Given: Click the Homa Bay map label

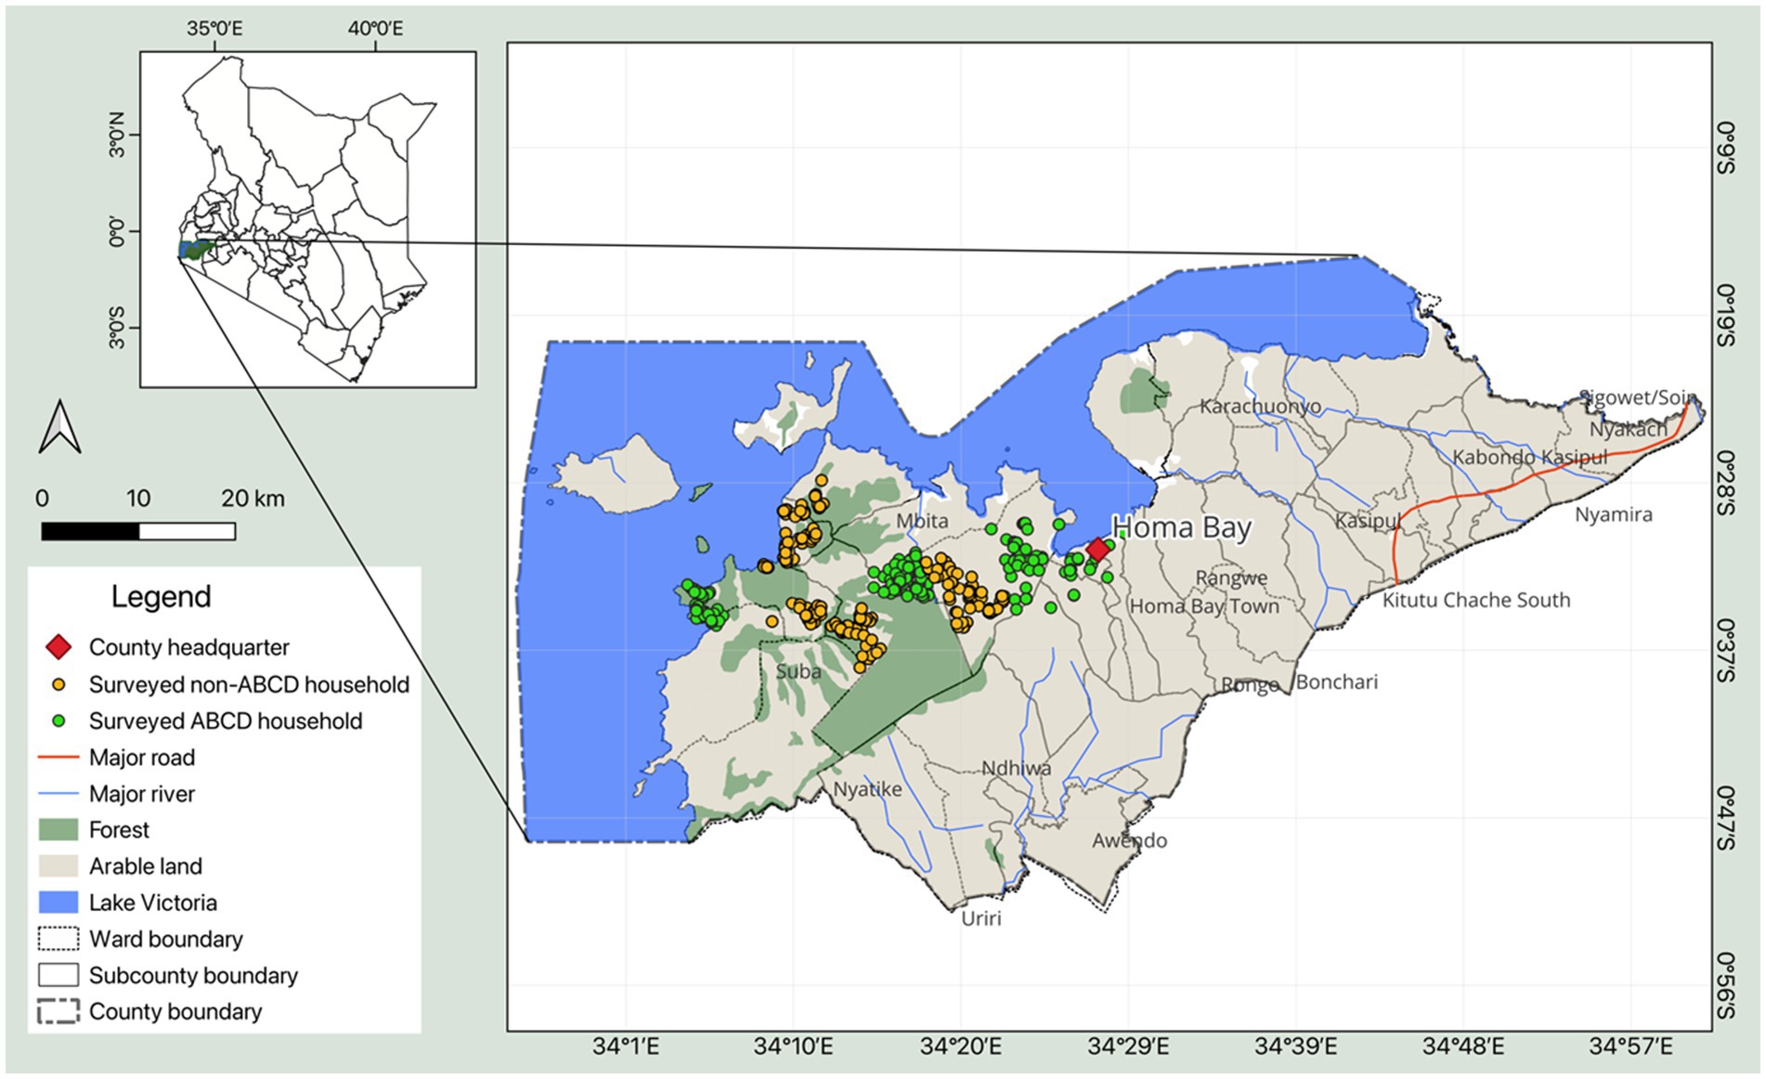Looking at the screenshot, I should click(x=1182, y=527).
